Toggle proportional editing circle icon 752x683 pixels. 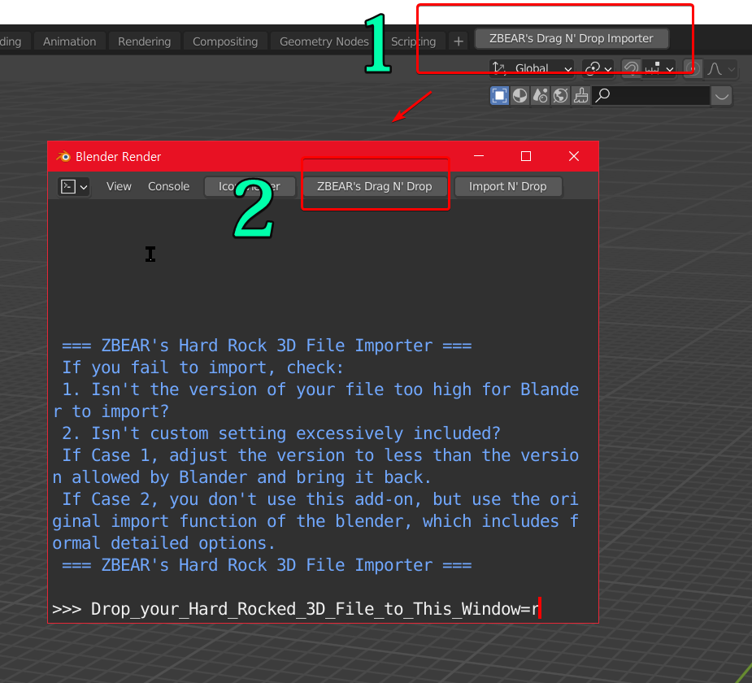(x=693, y=68)
